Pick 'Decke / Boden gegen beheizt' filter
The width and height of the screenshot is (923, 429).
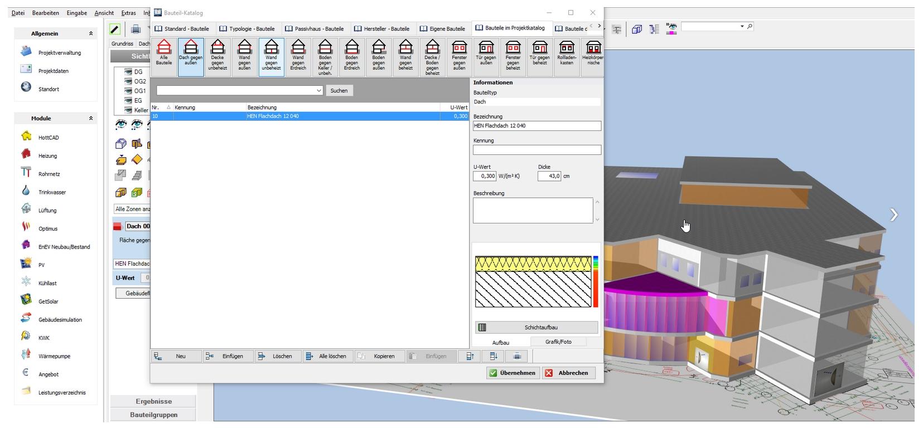tap(432, 57)
